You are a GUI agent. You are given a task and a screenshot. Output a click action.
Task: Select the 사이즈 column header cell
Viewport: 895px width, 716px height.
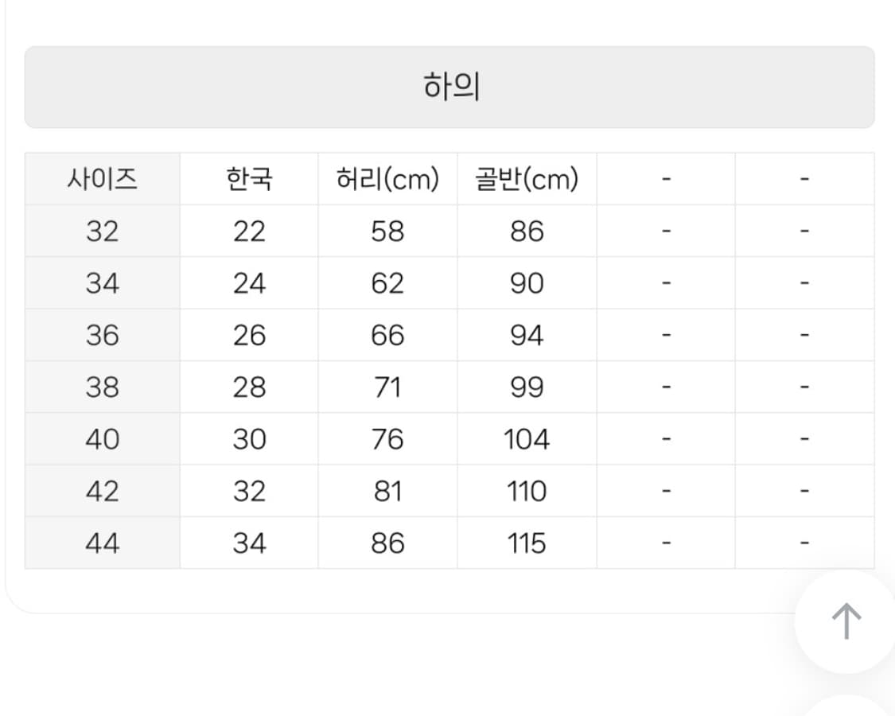(102, 179)
